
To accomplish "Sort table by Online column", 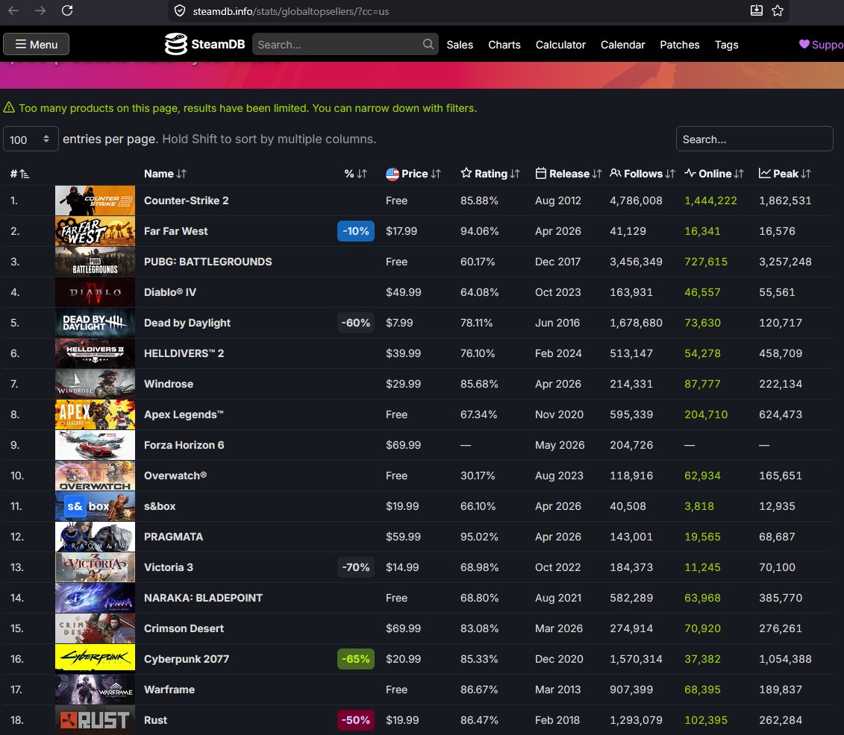I will tap(713, 174).
